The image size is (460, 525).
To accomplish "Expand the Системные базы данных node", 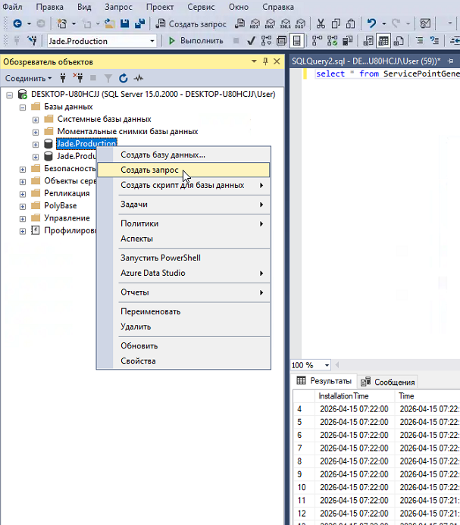I will (x=36, y=120).
